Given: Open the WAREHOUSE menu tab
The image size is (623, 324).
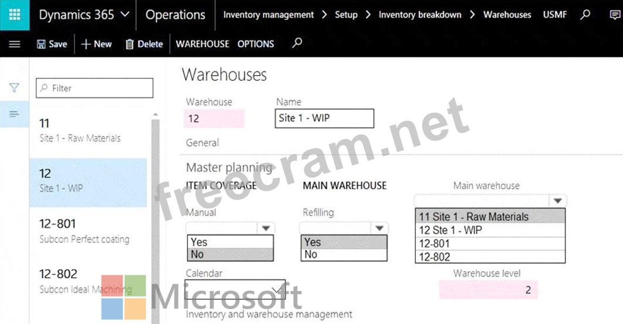Looking at the screenshot, I should pos(203,44).
